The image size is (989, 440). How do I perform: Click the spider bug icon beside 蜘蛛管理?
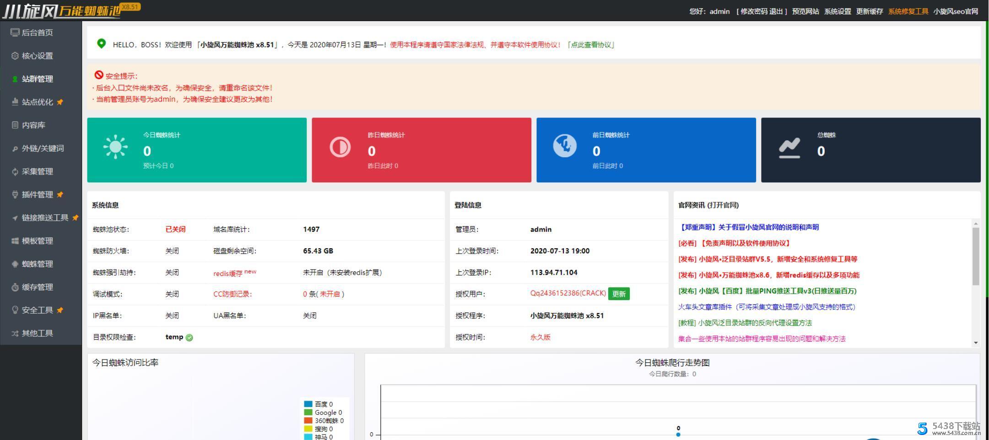[x=15, y=264]
